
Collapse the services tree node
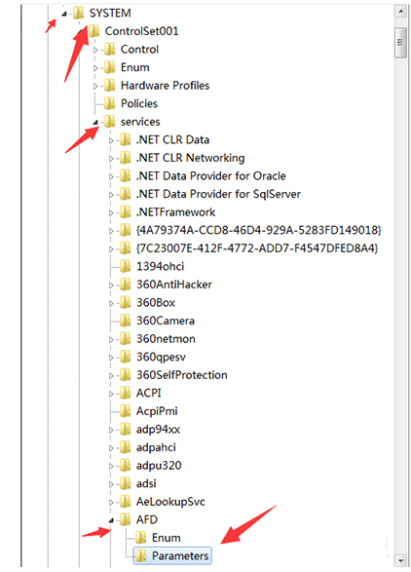point(95,123)
